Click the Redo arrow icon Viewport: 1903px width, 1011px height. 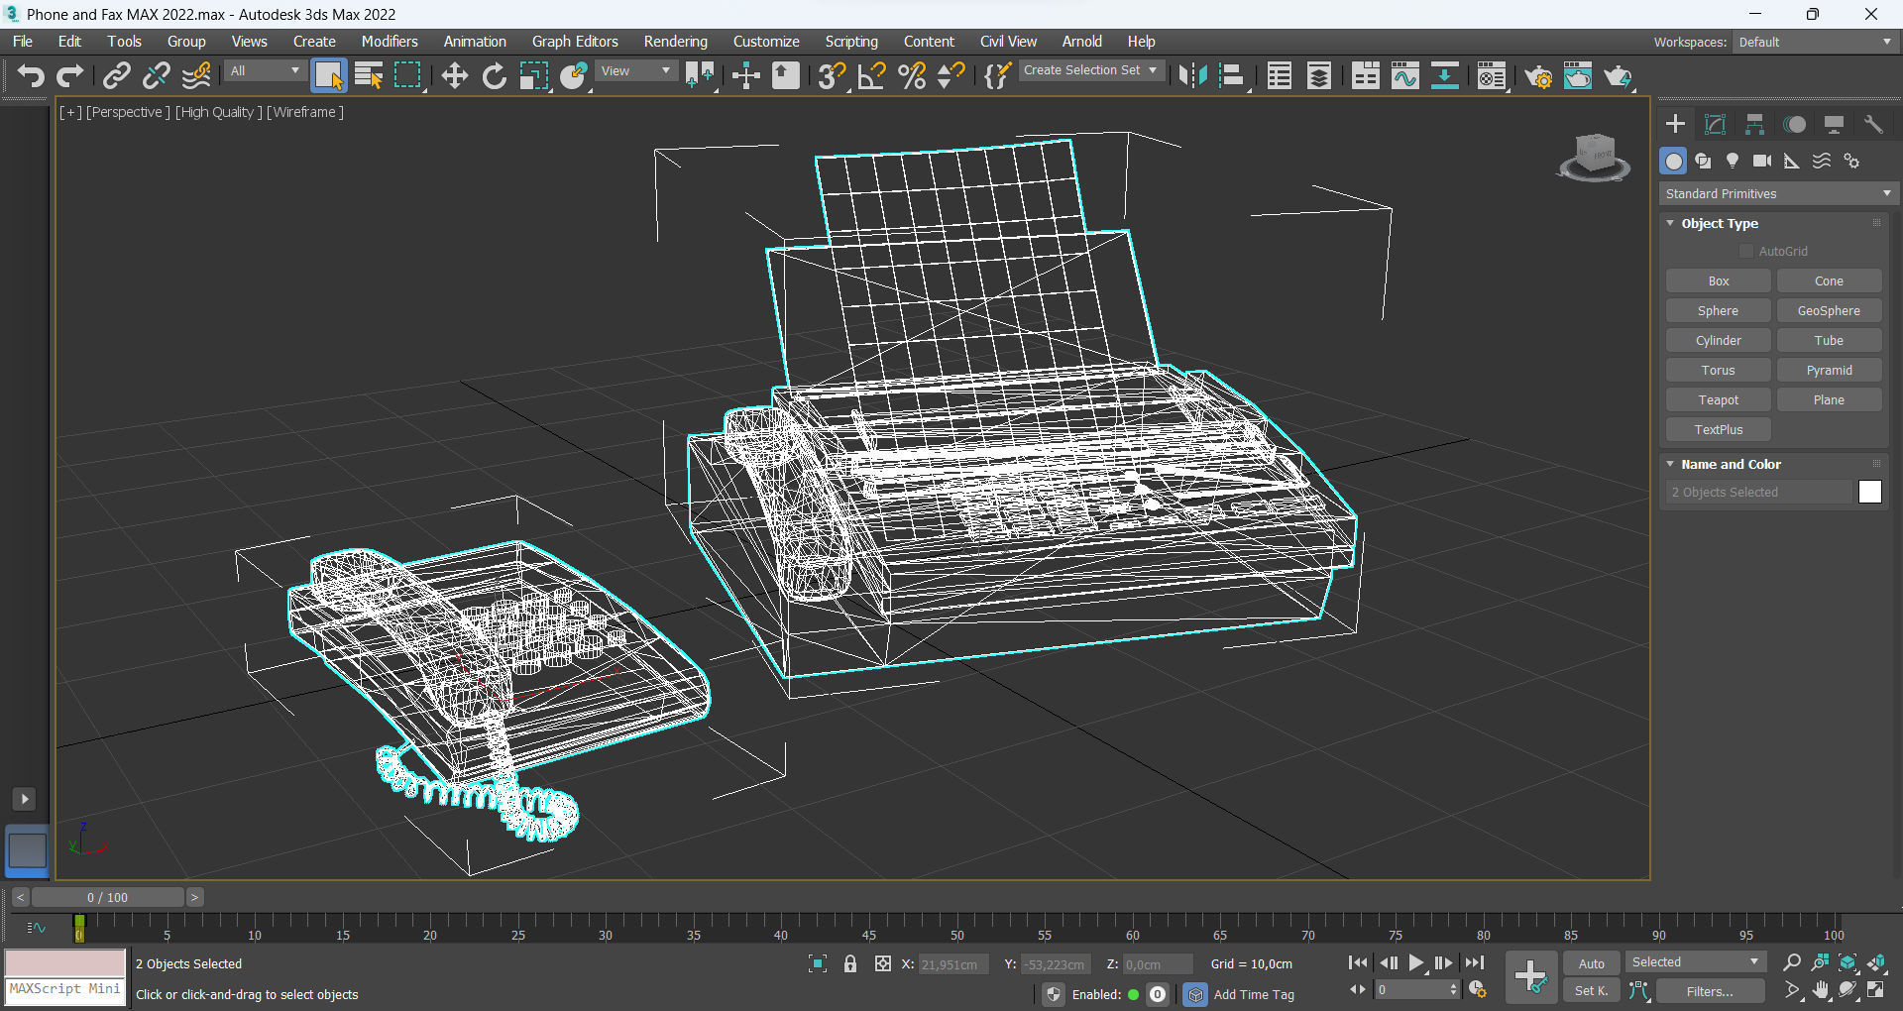[x=70, y=76]
